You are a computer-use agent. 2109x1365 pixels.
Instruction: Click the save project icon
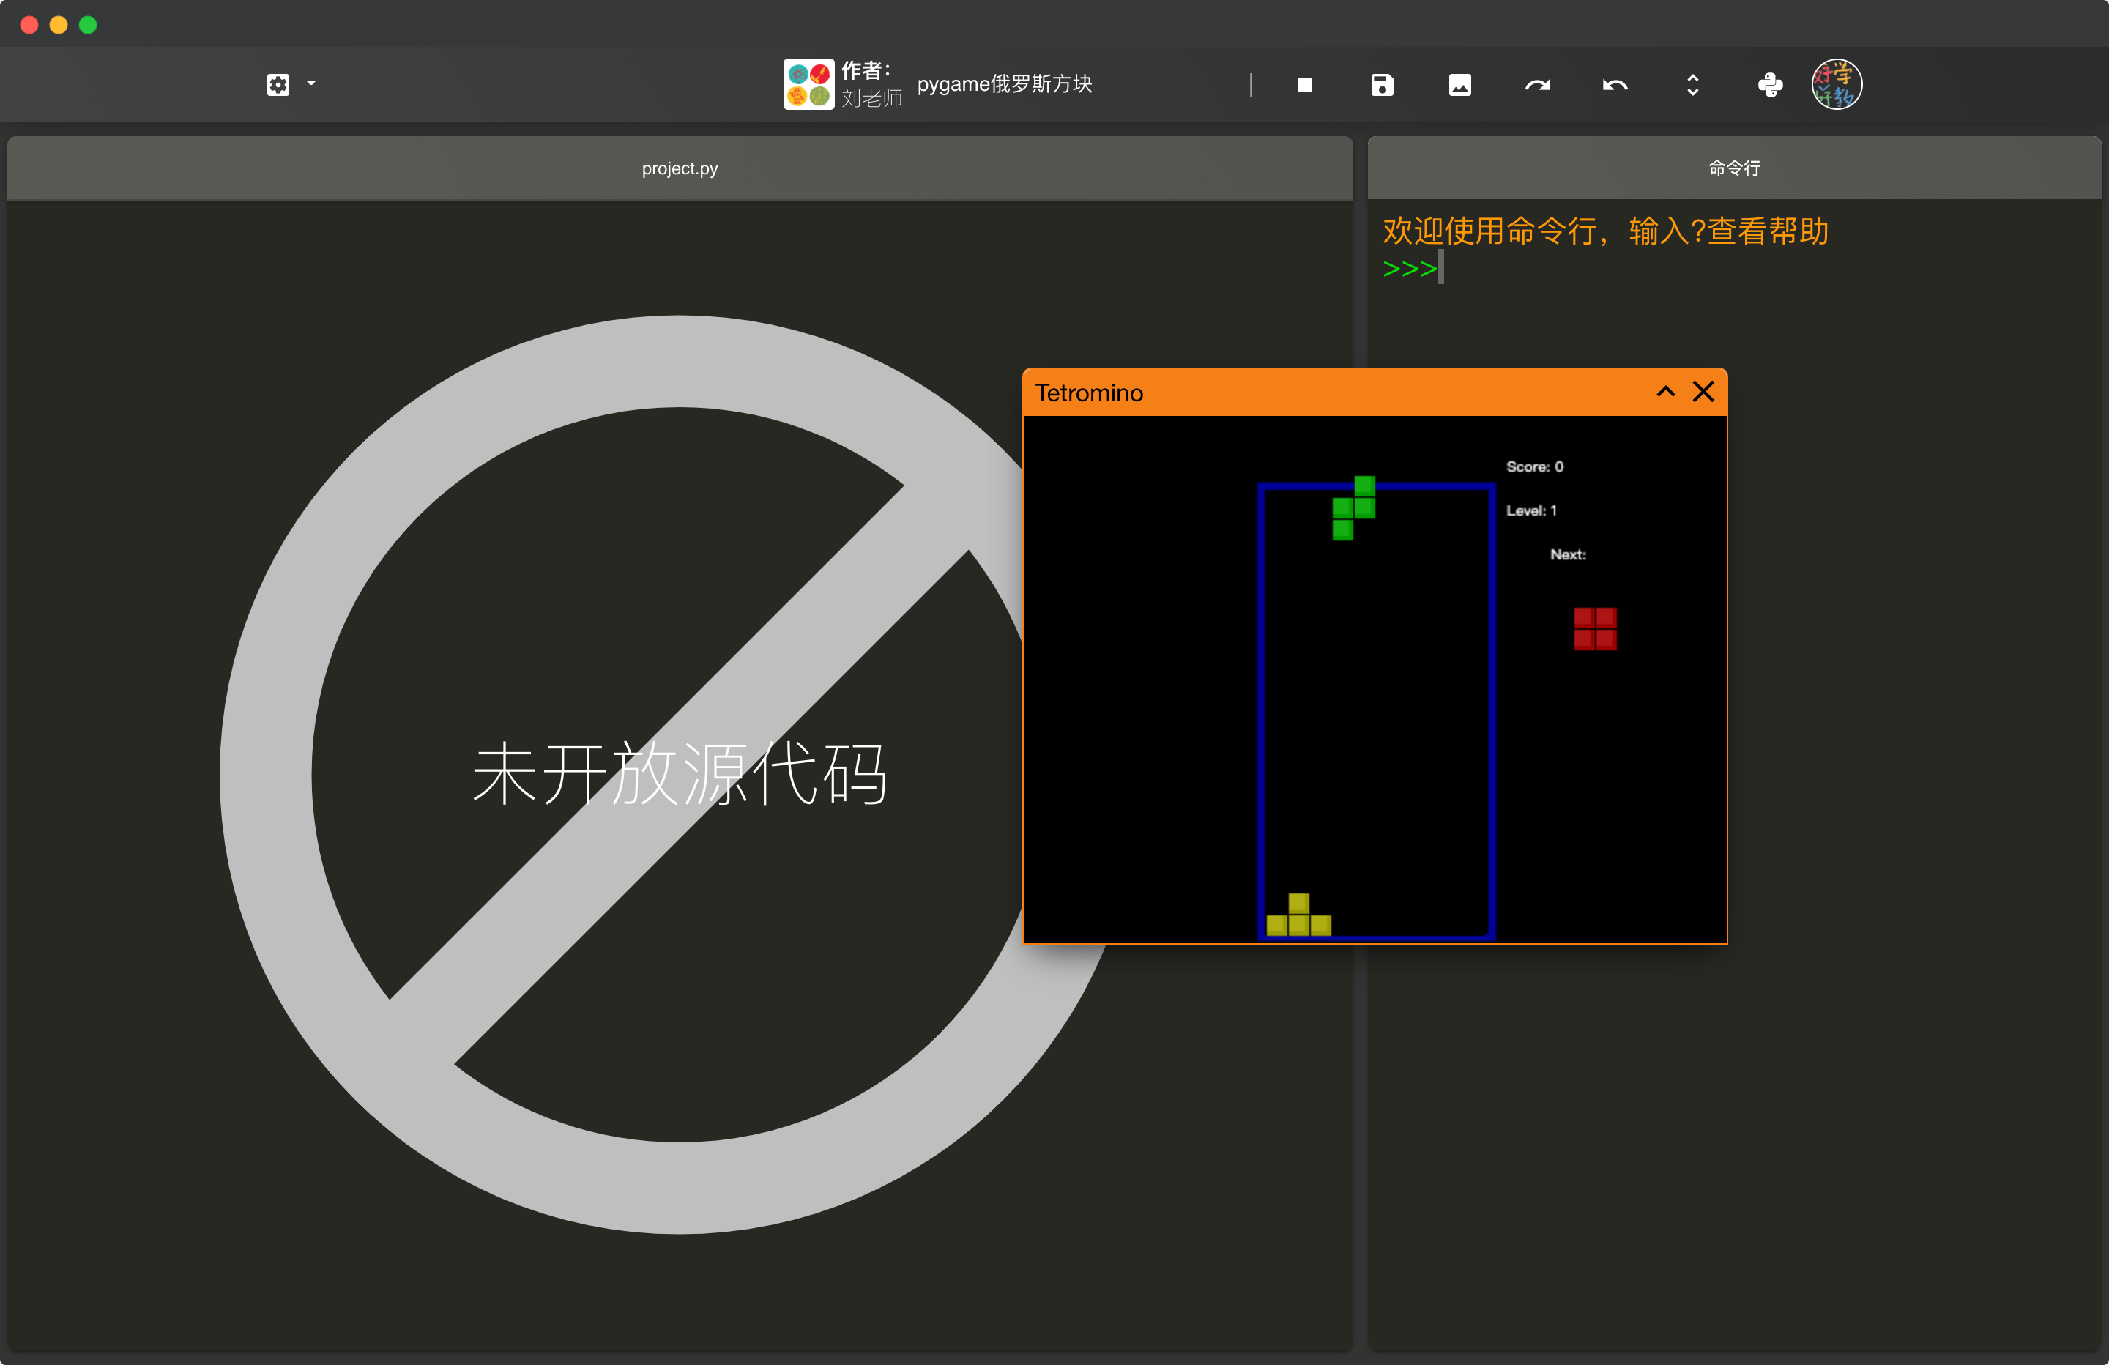pyautogui.click(x=1382, y=85)
